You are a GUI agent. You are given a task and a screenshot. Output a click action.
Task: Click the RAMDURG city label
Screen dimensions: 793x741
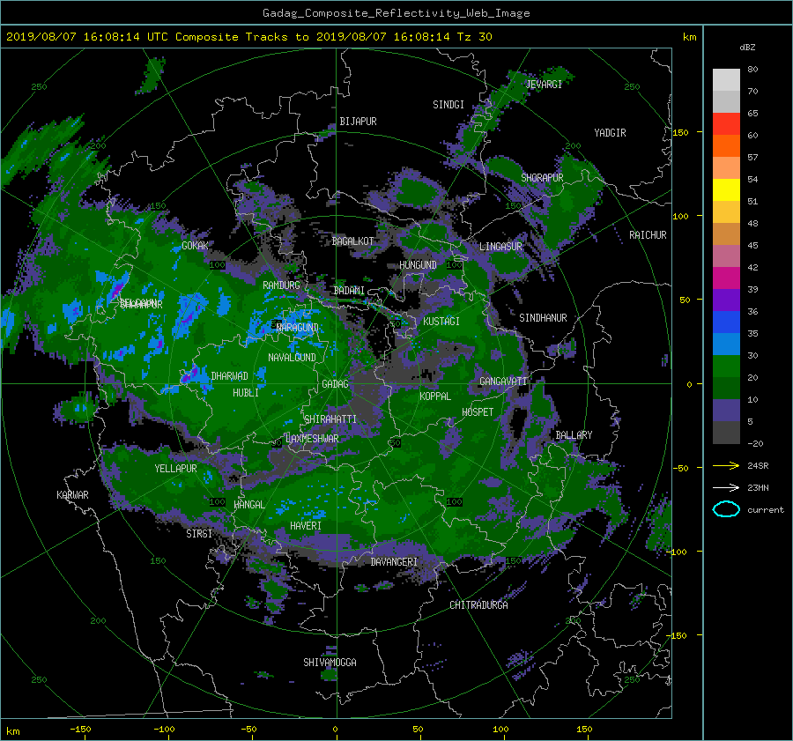[x=281, y=285]
